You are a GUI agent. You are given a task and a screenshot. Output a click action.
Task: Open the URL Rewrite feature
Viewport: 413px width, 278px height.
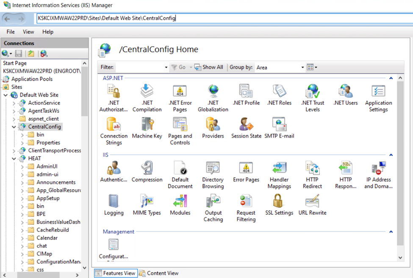(312, 205)
